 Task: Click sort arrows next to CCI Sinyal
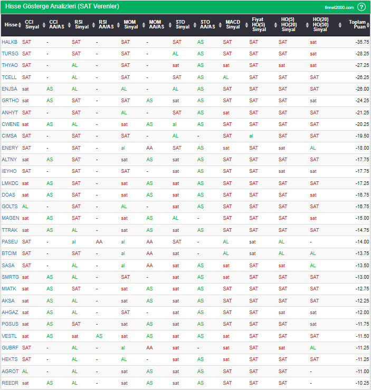[43, 25]
